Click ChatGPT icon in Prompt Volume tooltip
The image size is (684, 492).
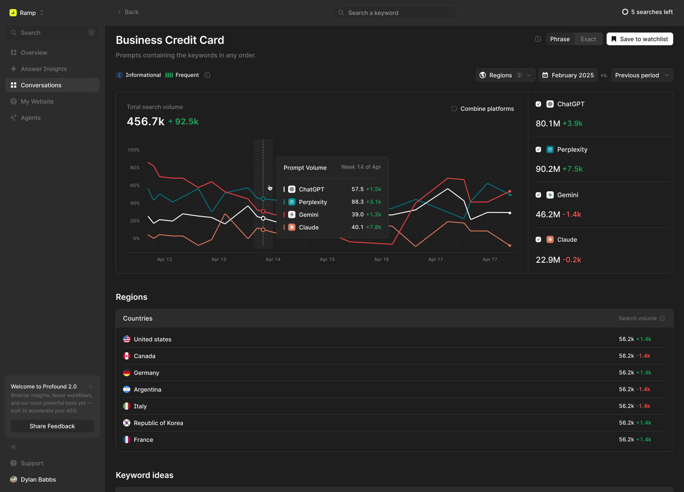(292, 189)
